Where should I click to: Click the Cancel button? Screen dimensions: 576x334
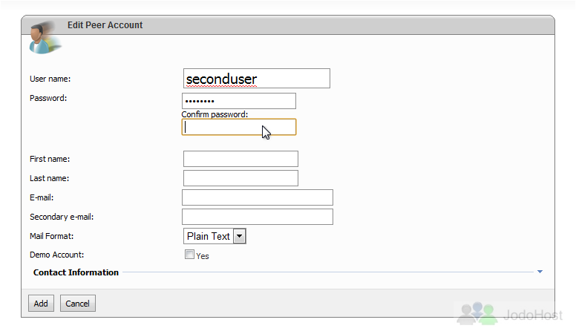pyautogui.click(x=77, y=303)
